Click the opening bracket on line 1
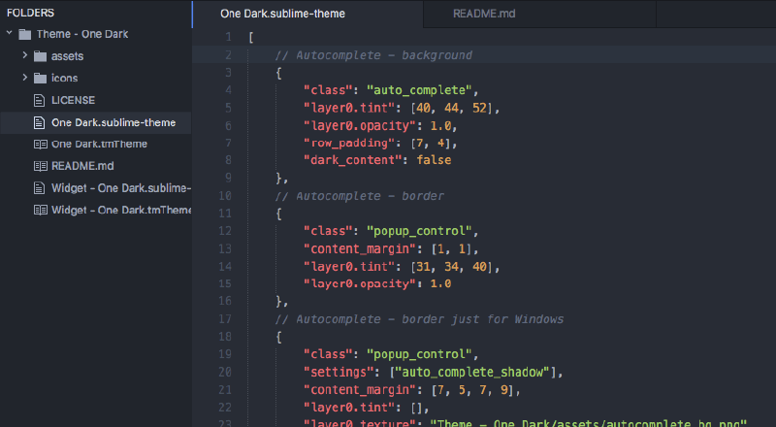The height and width of the screenshot is (427, 776). [251, 37]
